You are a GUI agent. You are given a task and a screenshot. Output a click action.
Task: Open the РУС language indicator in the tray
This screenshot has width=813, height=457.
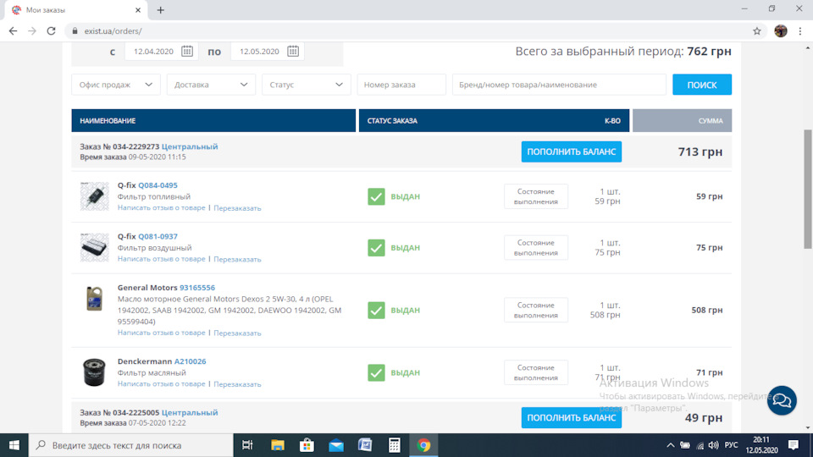click(731, 445)
